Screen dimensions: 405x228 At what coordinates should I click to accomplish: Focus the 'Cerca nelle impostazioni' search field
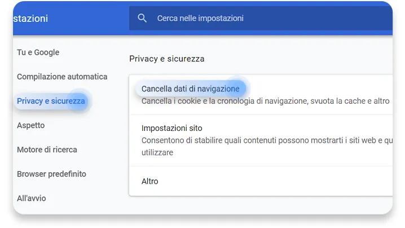261,19
